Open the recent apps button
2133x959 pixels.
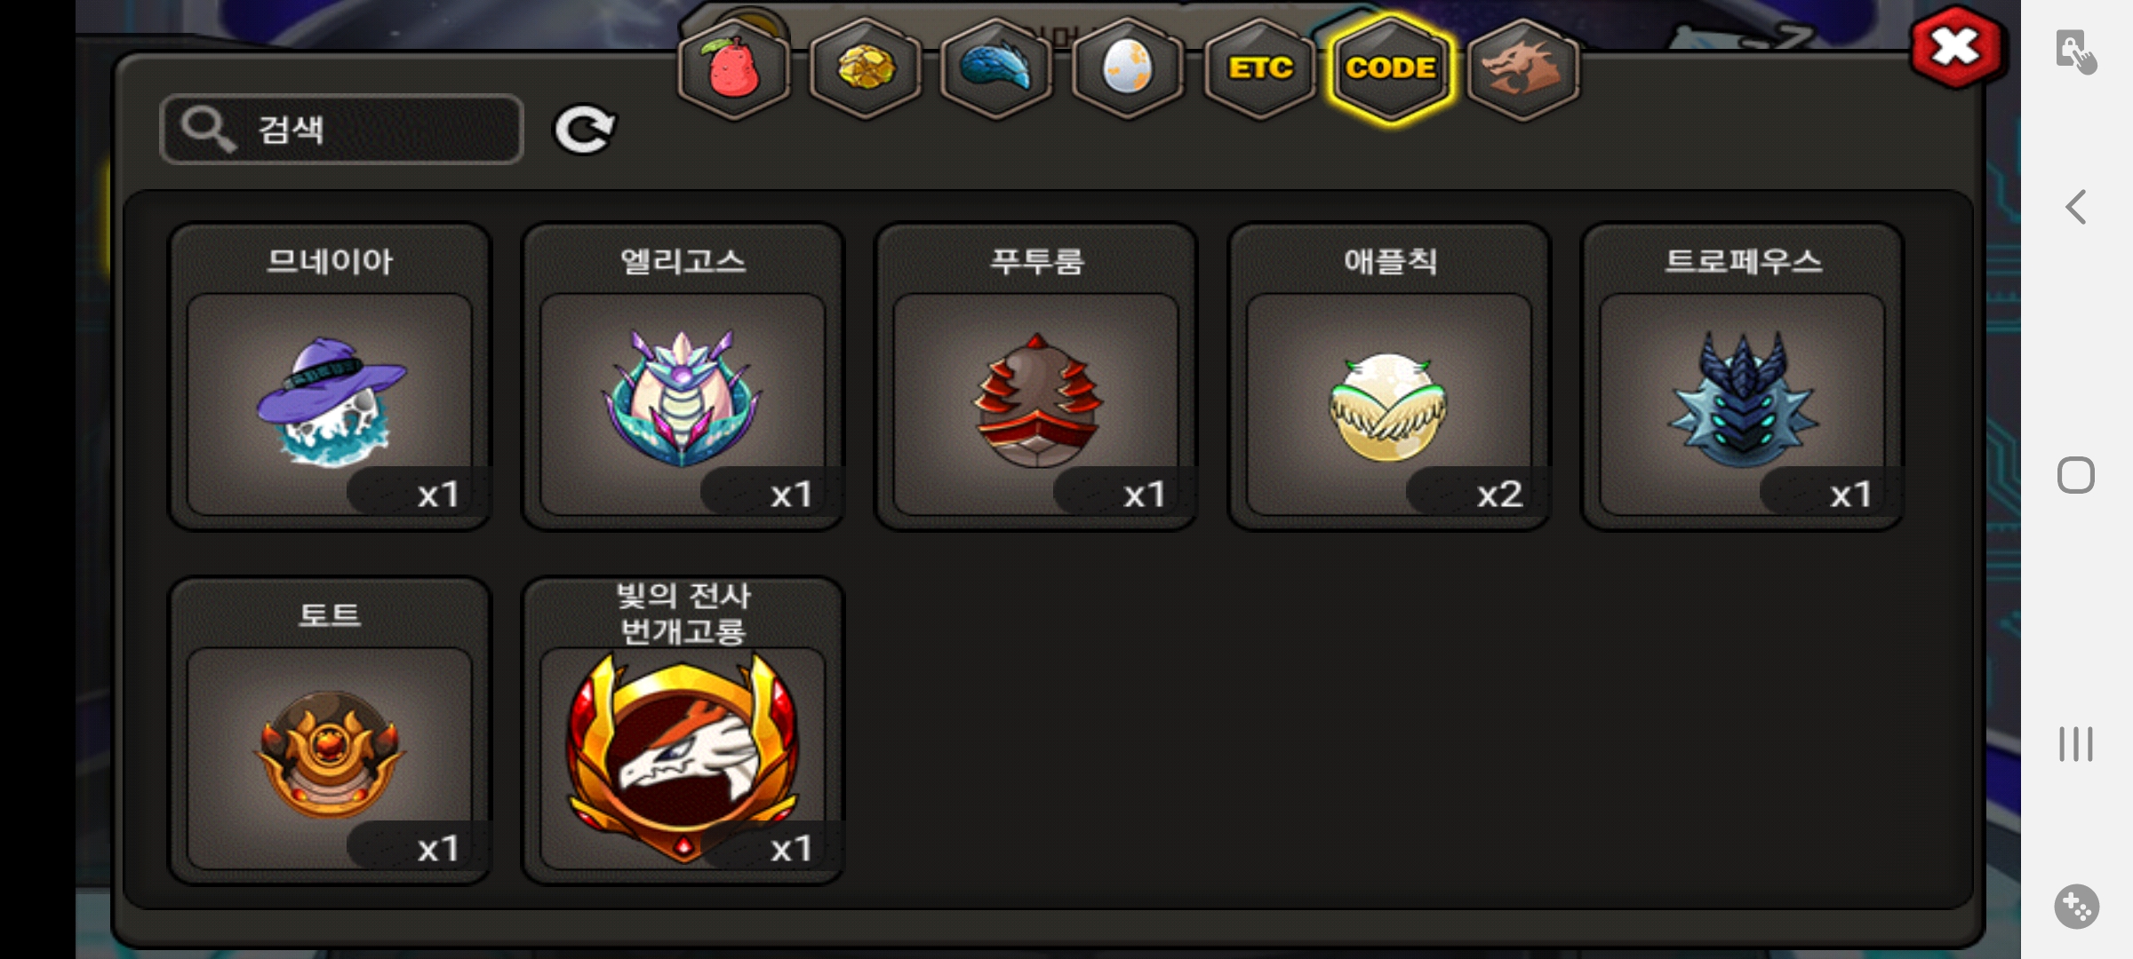pyautogui.click(x=2076, y=744)
